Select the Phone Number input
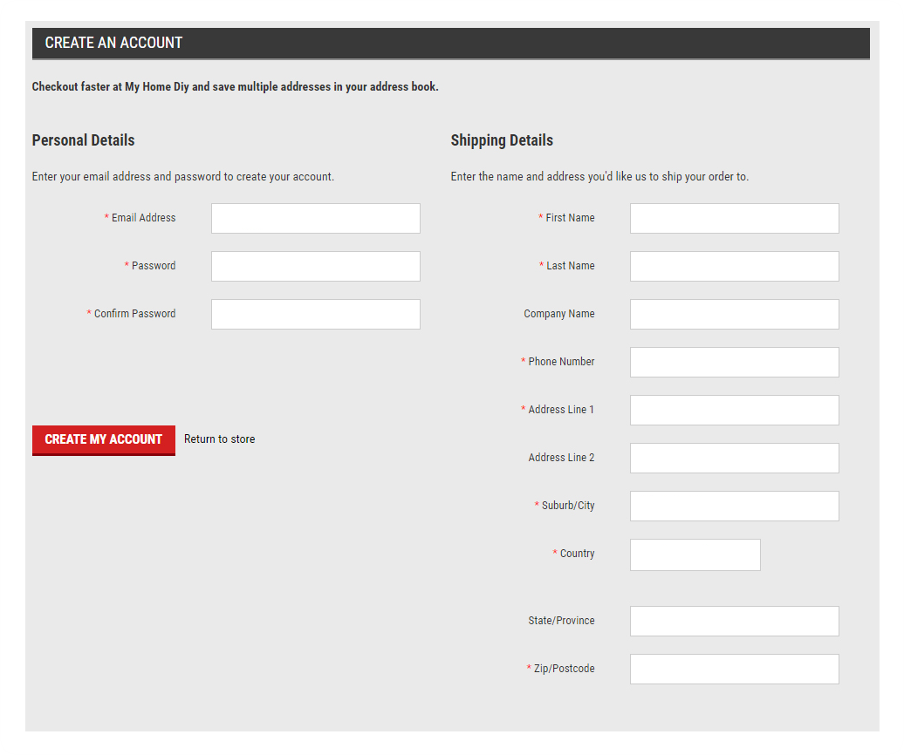Viewport: 904px width, 755px height. 734,362
